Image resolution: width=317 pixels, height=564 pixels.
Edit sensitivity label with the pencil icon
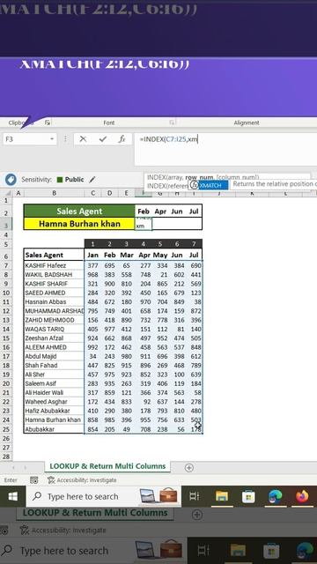tap(92, 179)
